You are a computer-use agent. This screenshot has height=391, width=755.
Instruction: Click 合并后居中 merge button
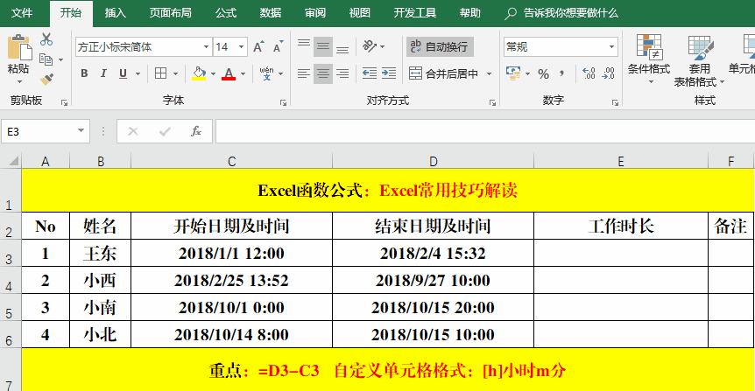pyautogui.click(x=443, y=73)
